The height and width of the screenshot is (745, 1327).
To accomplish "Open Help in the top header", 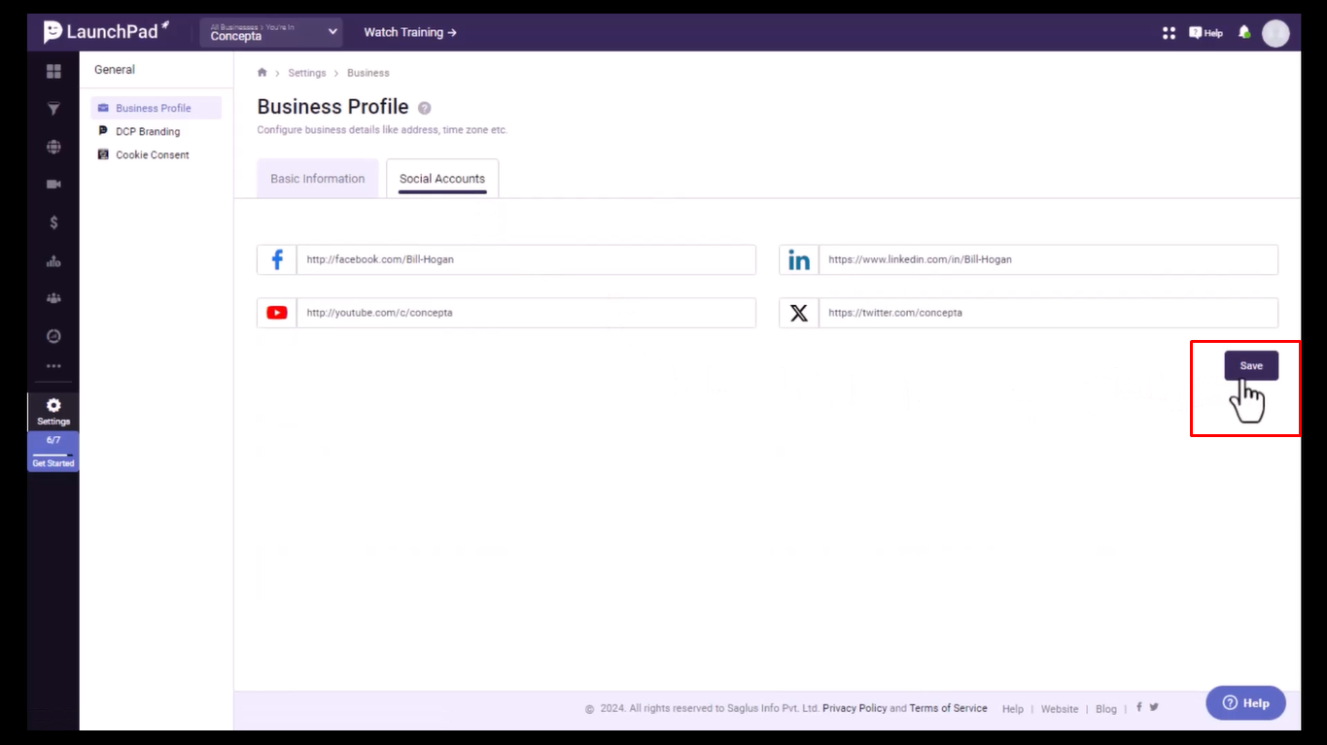I will (1205, 33).
